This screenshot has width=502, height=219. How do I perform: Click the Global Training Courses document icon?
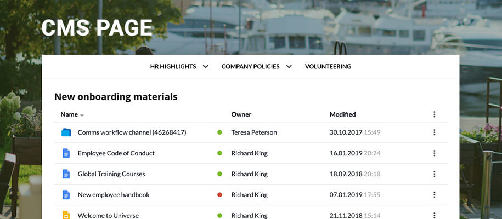[x=66, y=174]
